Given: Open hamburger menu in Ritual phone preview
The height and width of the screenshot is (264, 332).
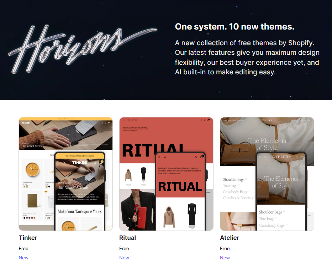Looking at the screenshot, I should (159, 157).
